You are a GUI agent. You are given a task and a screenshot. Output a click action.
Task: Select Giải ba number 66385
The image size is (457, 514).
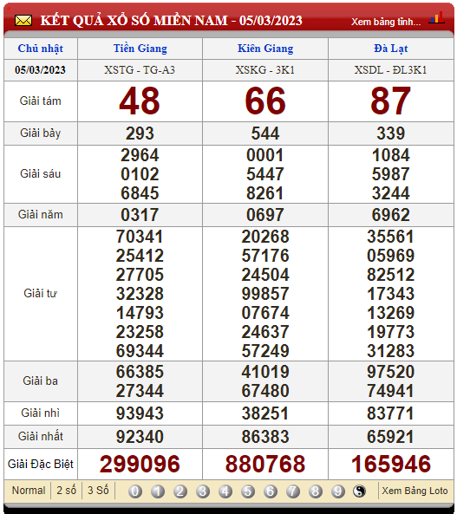140,372
